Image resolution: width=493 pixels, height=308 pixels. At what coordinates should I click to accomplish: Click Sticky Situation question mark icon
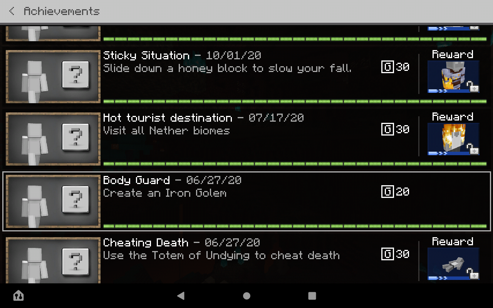[75, 75]
